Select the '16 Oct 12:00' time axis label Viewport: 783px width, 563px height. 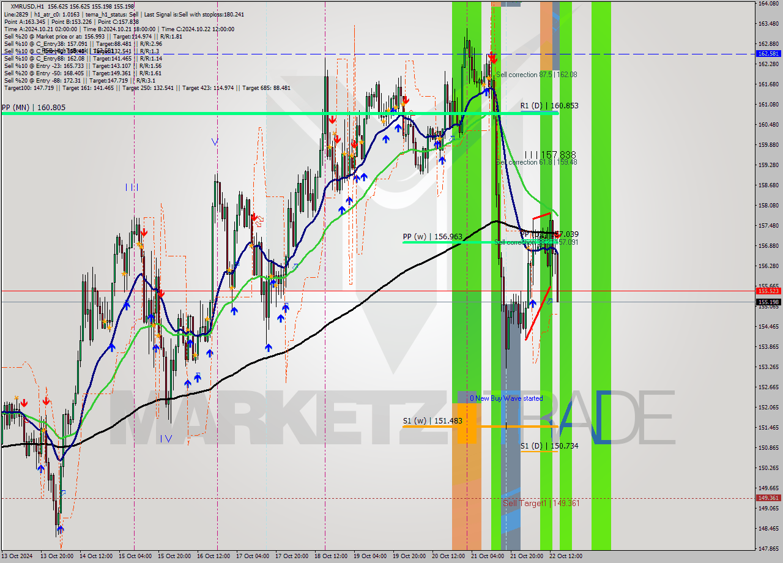[212, 556]
